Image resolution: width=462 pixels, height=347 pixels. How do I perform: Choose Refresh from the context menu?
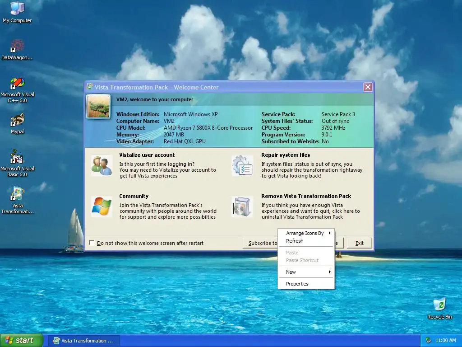click(306, 241)
